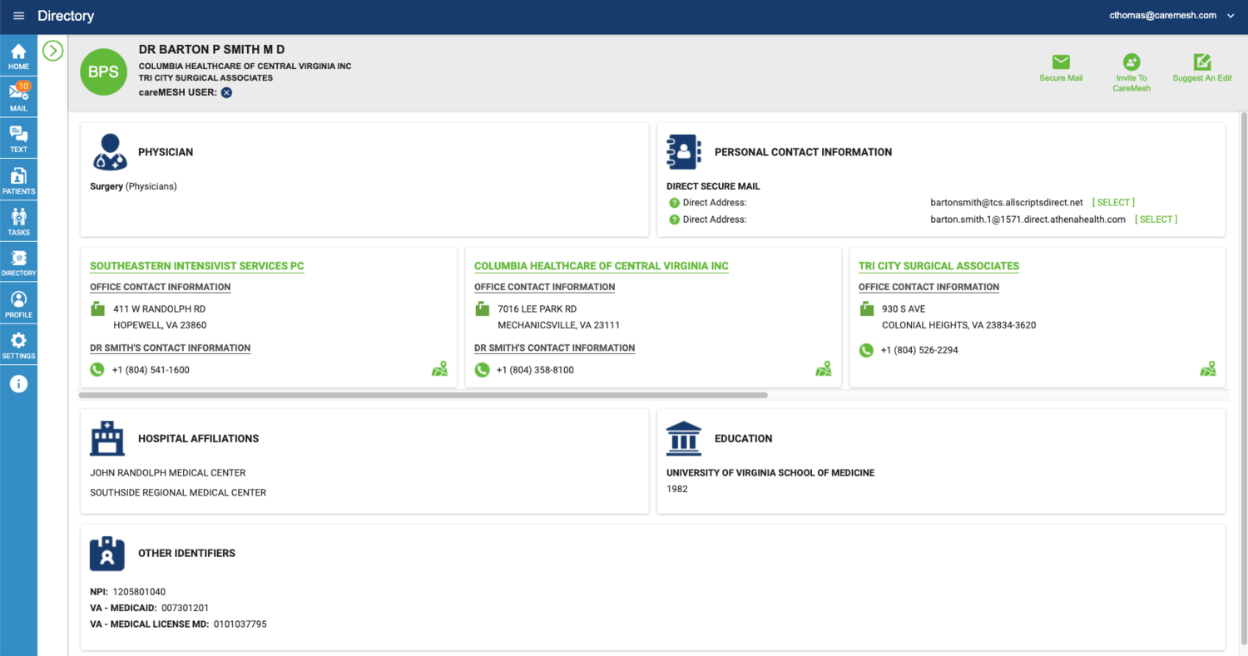This screenshot has height=656, width=1248.
Task: Open Tasks in the sidebar
Action: pyautogui.click(x=18, y=222)
